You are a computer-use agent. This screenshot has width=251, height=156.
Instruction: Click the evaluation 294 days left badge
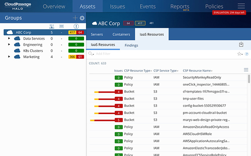(x=229, y=13)
